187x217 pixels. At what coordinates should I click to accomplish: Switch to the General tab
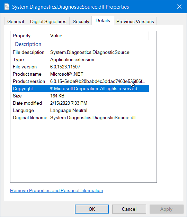tap(16, 21)
